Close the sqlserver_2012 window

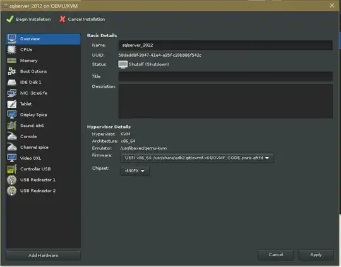(x=332, y=6)
